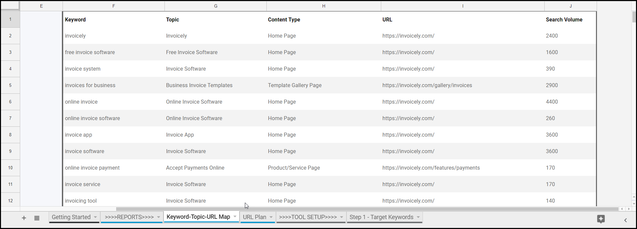
Task: Select column E header
Action: click(x=41, y=6)
